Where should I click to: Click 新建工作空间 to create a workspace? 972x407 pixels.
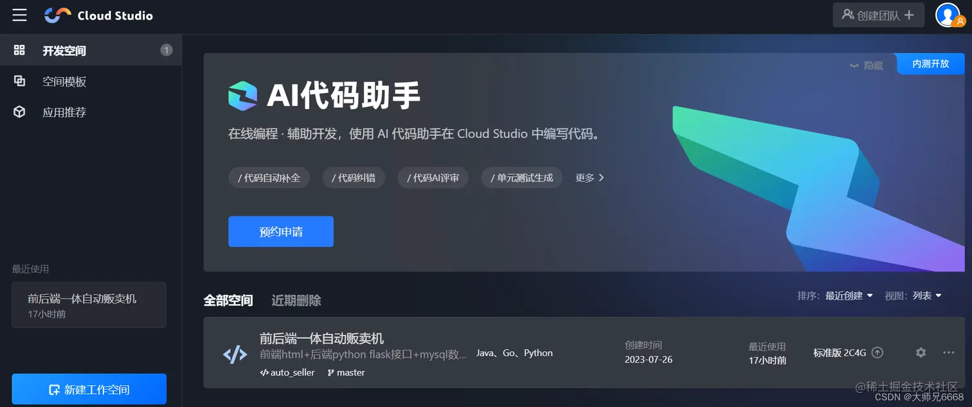[x=89, y=389]
